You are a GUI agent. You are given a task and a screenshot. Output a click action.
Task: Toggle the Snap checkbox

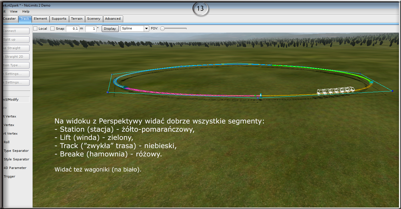[52, 29]
